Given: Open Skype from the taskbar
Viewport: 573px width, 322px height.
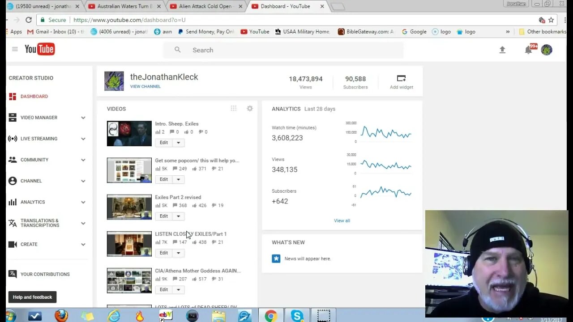Looking at the screenshot, I should point(297,316).
